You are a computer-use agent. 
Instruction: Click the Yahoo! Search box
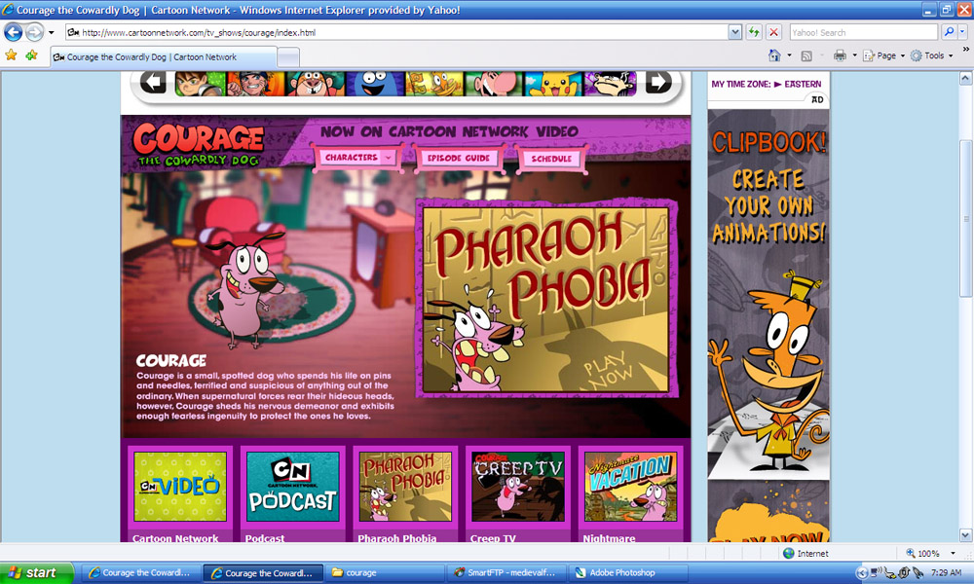pos(863,32)
